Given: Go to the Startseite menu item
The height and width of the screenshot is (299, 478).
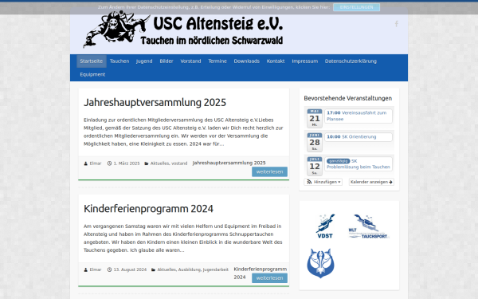Looking at the screenshot, I should [92, 61].
